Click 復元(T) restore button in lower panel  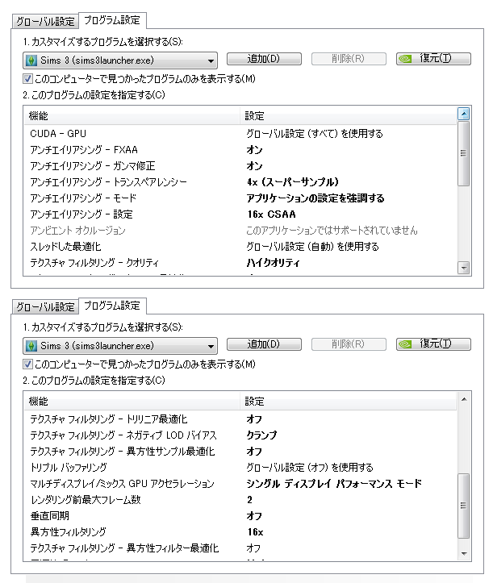(x=433, y=344)
